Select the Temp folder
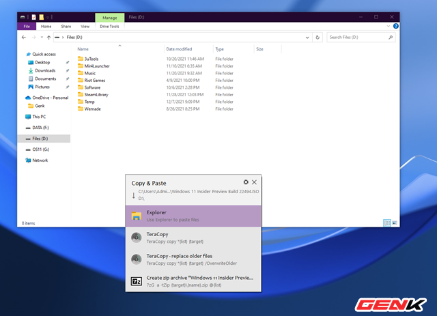Screen dimensions: 437x316 (86, 102)
